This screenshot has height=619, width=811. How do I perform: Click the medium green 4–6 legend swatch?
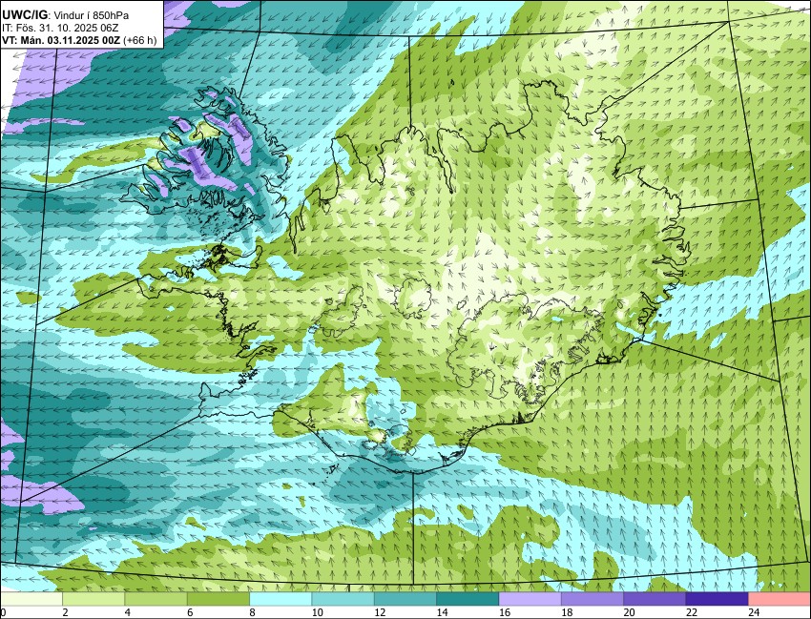tap(156, 599)
